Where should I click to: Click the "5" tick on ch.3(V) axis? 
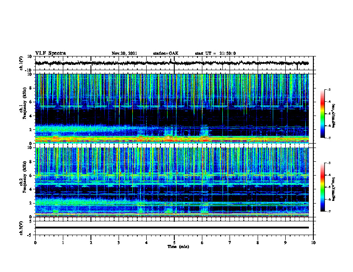coord(31,221)
